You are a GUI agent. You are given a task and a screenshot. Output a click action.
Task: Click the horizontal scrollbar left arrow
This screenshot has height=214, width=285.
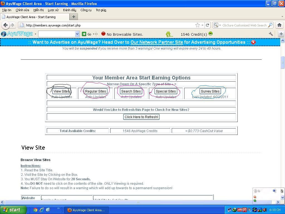(2, 202)
